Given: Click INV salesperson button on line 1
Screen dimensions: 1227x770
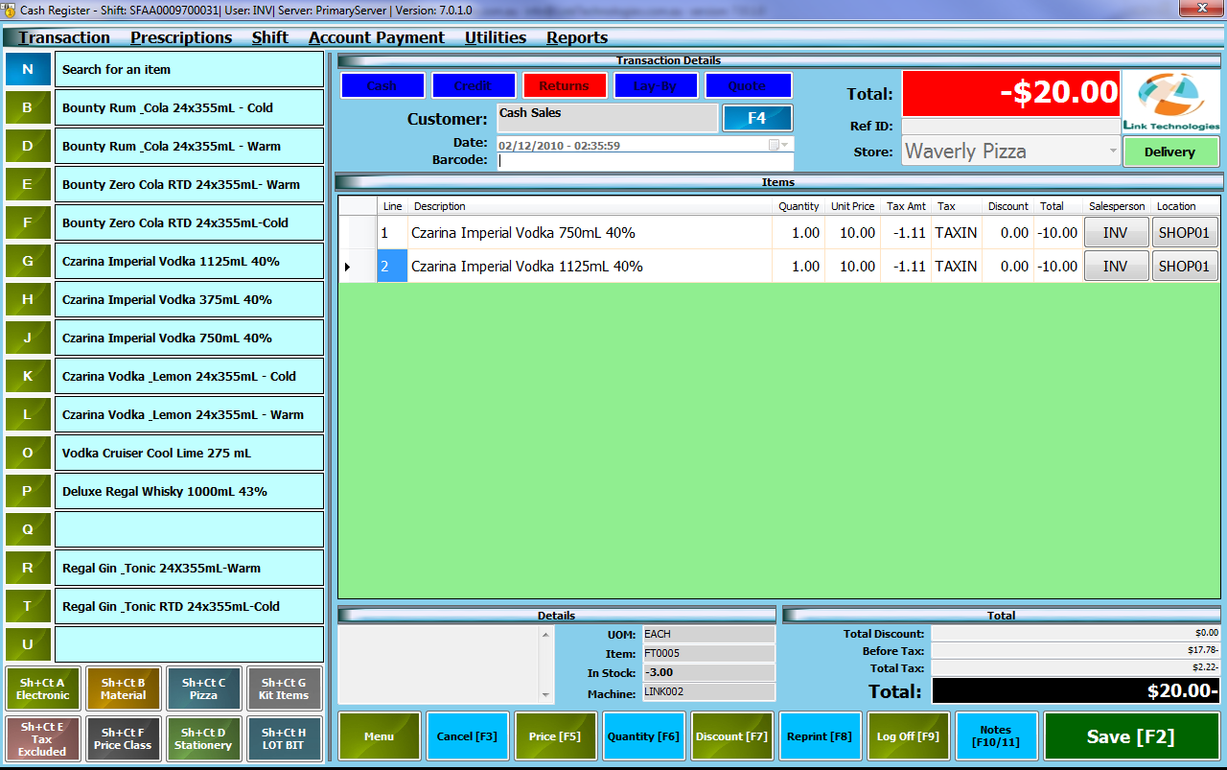Looking at the screenshot, I should point(1116,233).
